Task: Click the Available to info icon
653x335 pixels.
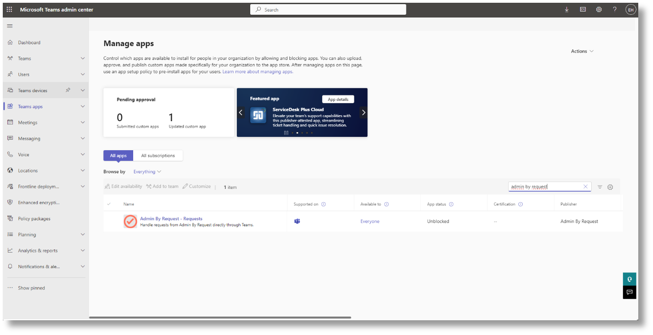Action: (x=386, y=204)
